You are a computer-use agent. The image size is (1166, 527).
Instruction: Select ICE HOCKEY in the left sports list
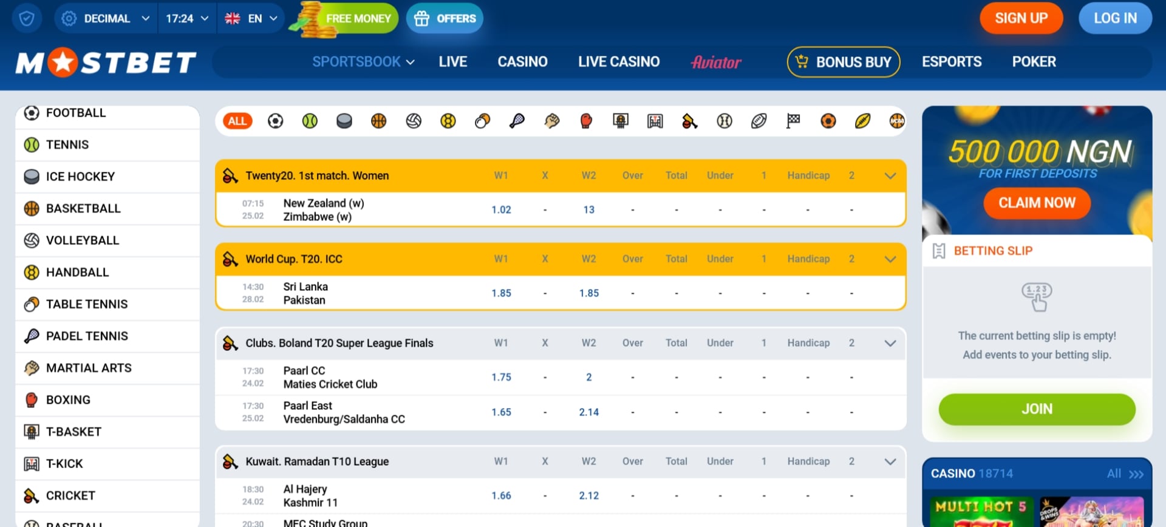107,177
